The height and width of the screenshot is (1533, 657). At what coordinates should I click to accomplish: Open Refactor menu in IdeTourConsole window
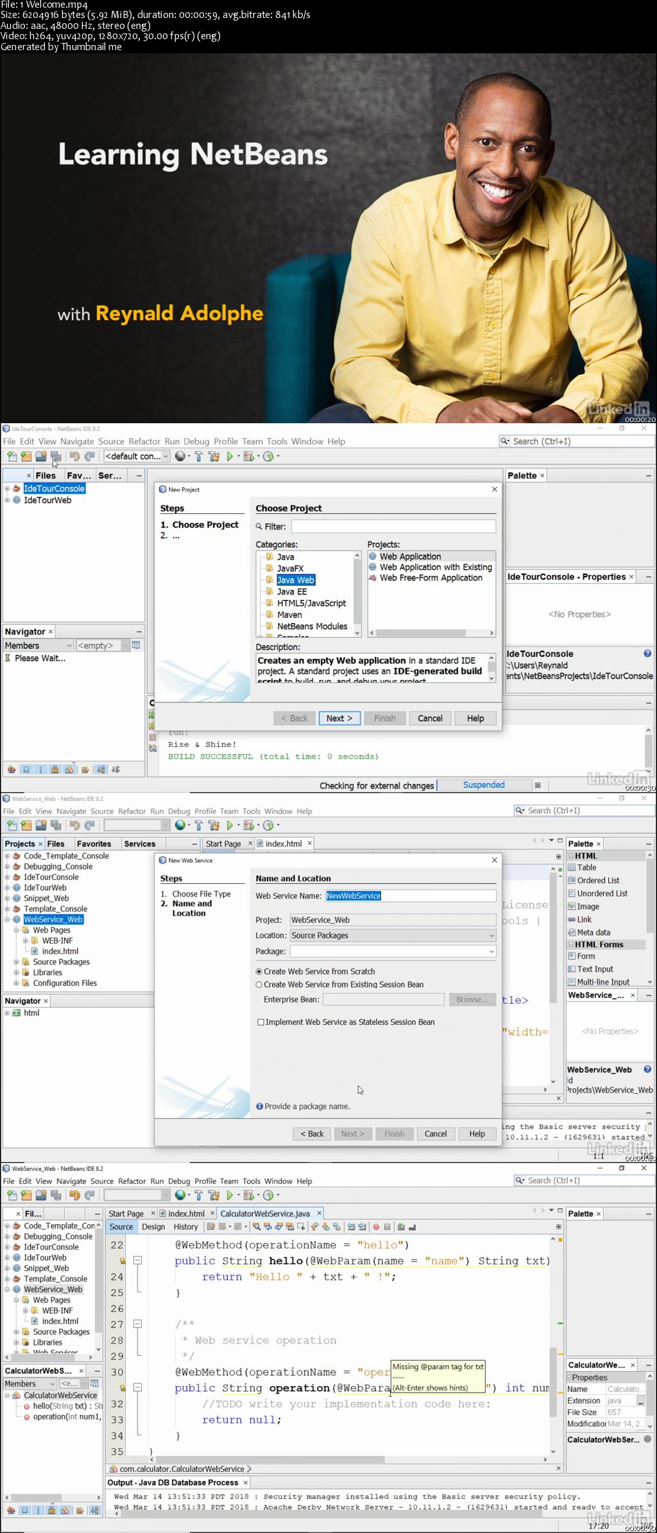click(144, 441)
